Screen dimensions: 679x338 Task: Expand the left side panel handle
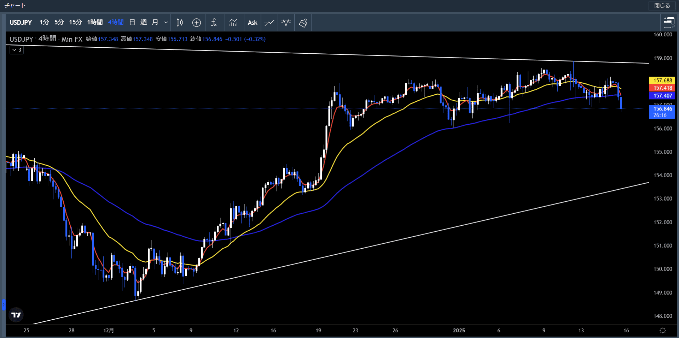tap(4, 304)
